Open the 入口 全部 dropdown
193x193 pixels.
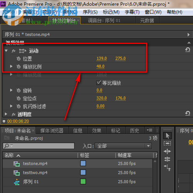click(x=123, y=146)
